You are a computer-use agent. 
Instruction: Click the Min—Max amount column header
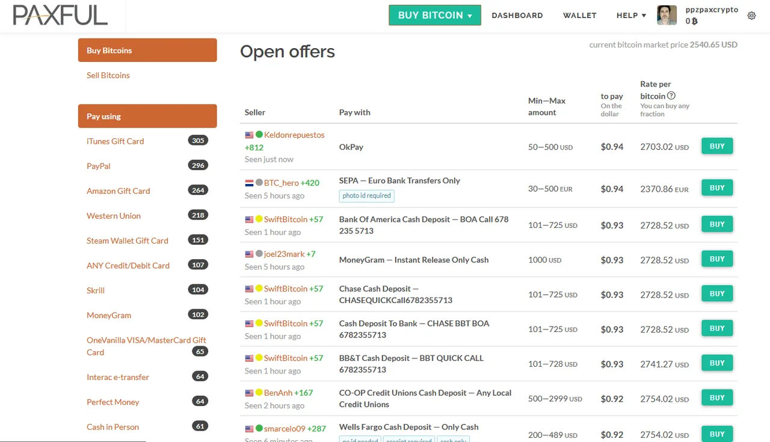pos(547,106)
